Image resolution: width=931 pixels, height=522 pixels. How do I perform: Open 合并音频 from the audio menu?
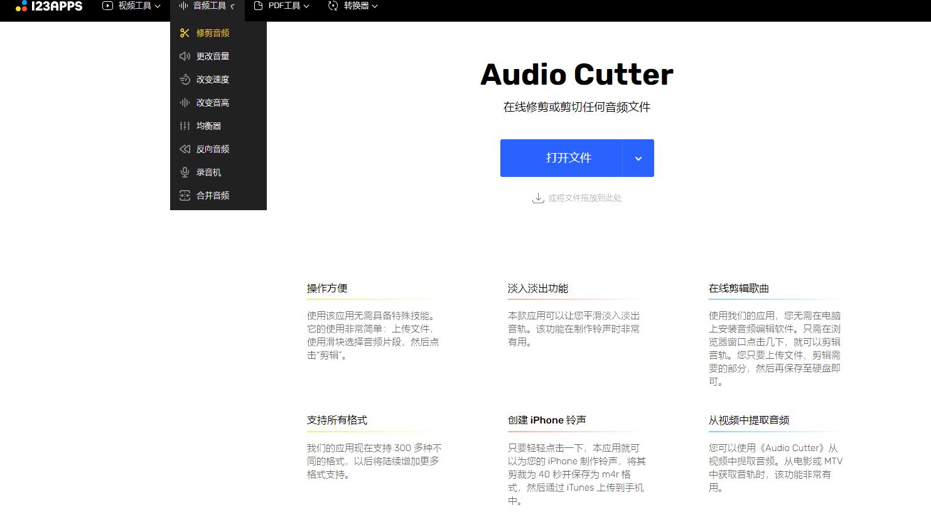218,196
